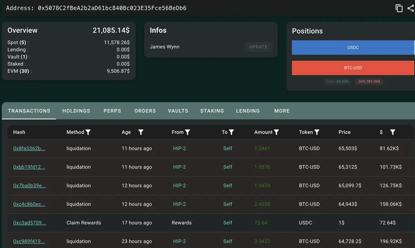Select the red BTC-USD position bar
This screenshot has height=248, width=415.
tap(353, 68)
